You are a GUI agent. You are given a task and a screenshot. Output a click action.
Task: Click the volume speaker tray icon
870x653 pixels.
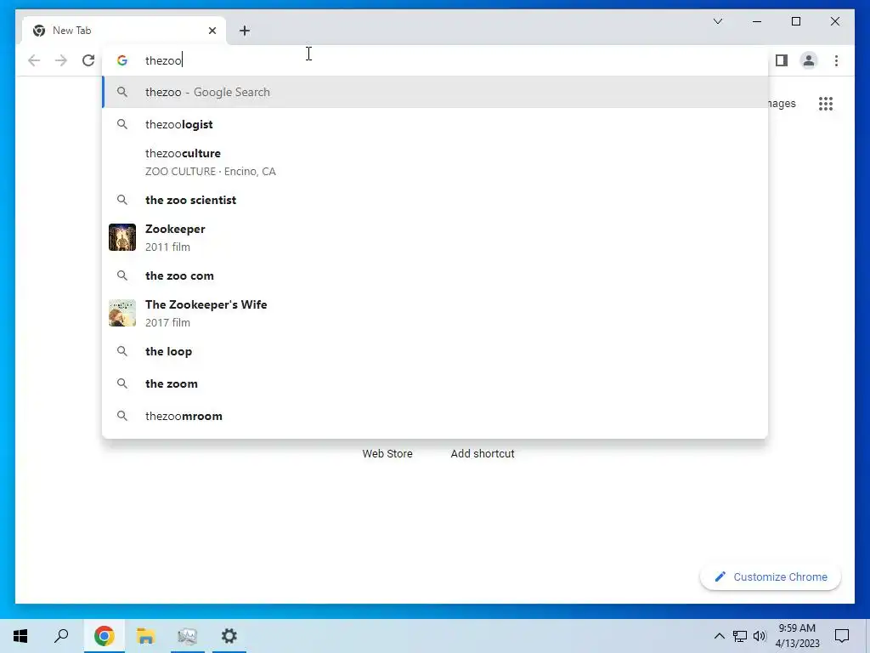pyautogui.click(x=760, y=636)
